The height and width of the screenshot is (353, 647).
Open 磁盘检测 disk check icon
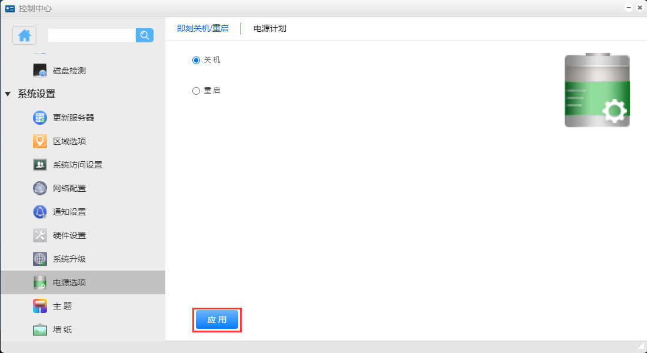[40, 71]
